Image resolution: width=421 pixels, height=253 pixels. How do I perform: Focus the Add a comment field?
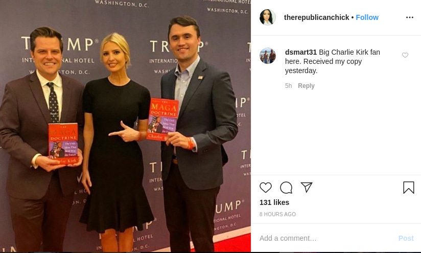(325, 238)
